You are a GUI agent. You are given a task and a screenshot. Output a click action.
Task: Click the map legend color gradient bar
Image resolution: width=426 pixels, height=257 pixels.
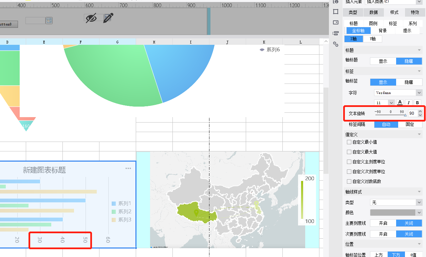coord(302,200)
